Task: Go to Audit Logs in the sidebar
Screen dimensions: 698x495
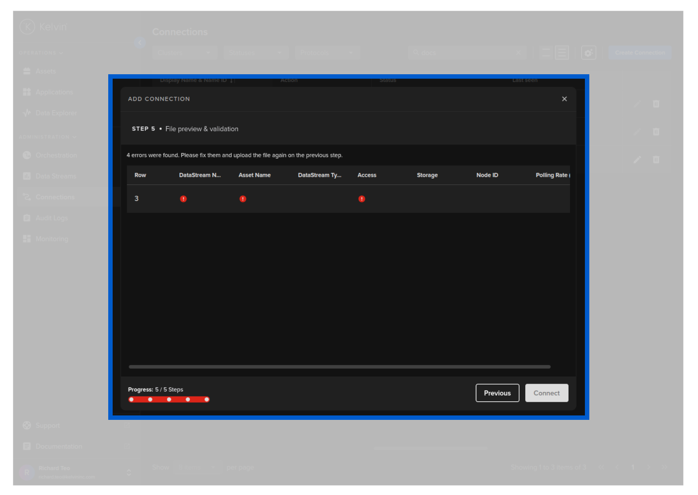Action: pos(52,218)
